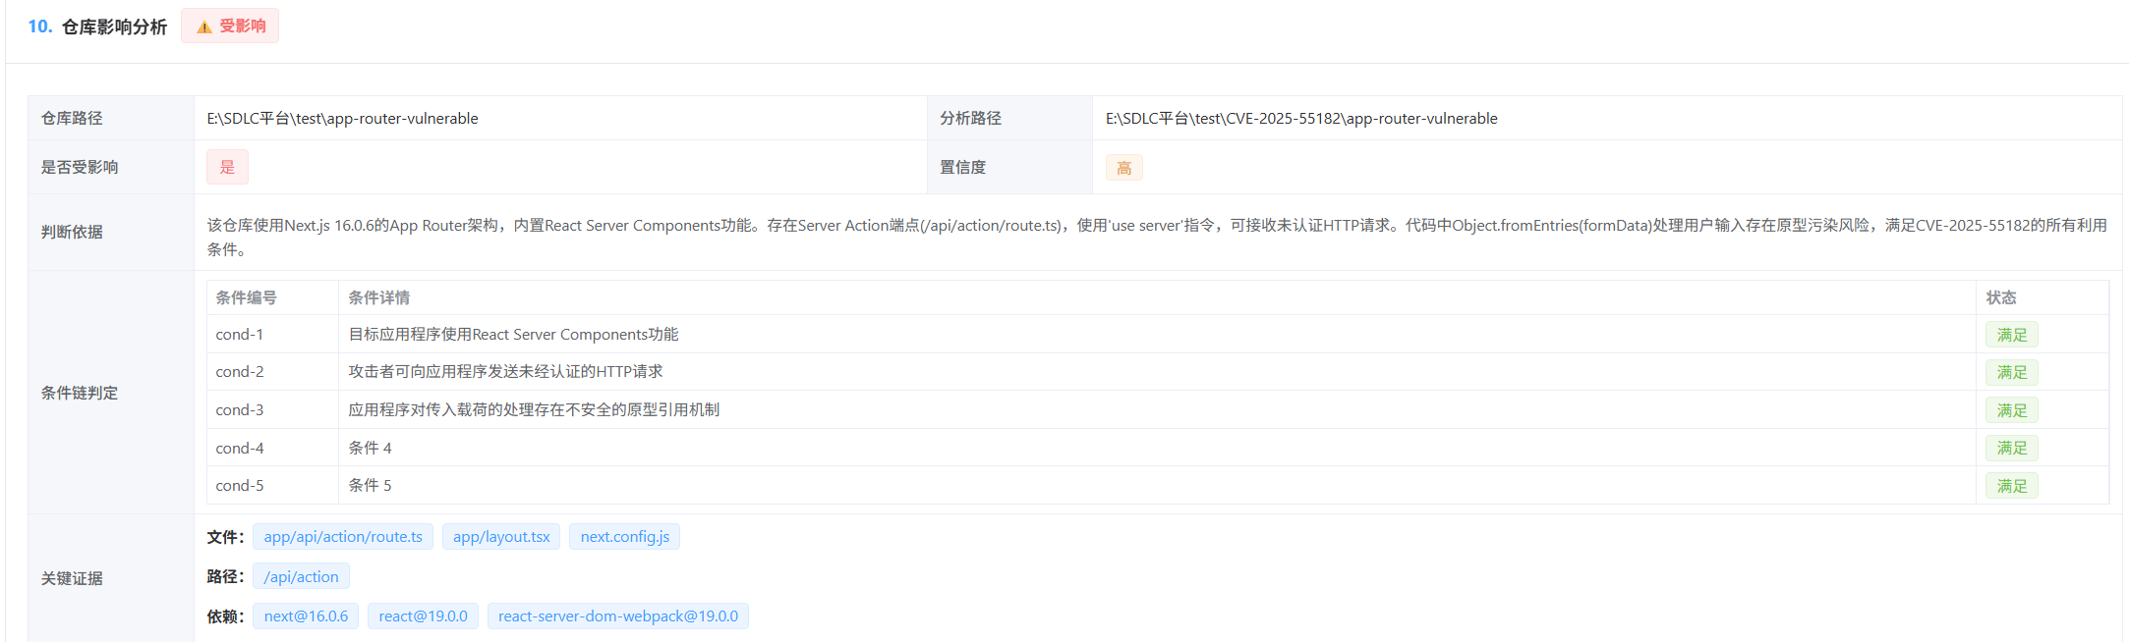Click the react@19.0.0 dependency tag
The height and width of the screenshot is (642, 2129).
click(x=423, y=616)
